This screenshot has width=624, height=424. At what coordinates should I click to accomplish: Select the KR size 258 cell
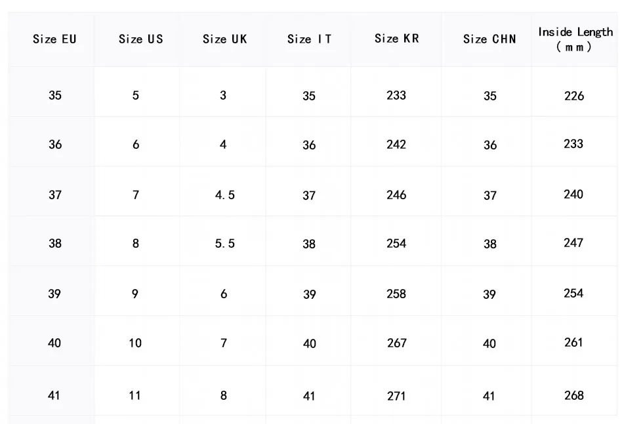tap(396, 294)
